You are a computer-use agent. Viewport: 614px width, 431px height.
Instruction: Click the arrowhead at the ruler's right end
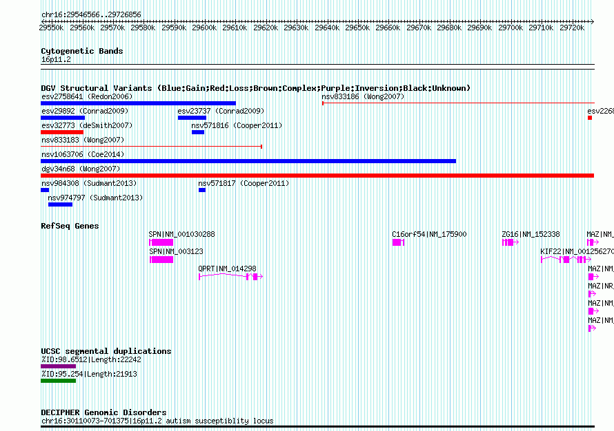click(x=592, y=21)
